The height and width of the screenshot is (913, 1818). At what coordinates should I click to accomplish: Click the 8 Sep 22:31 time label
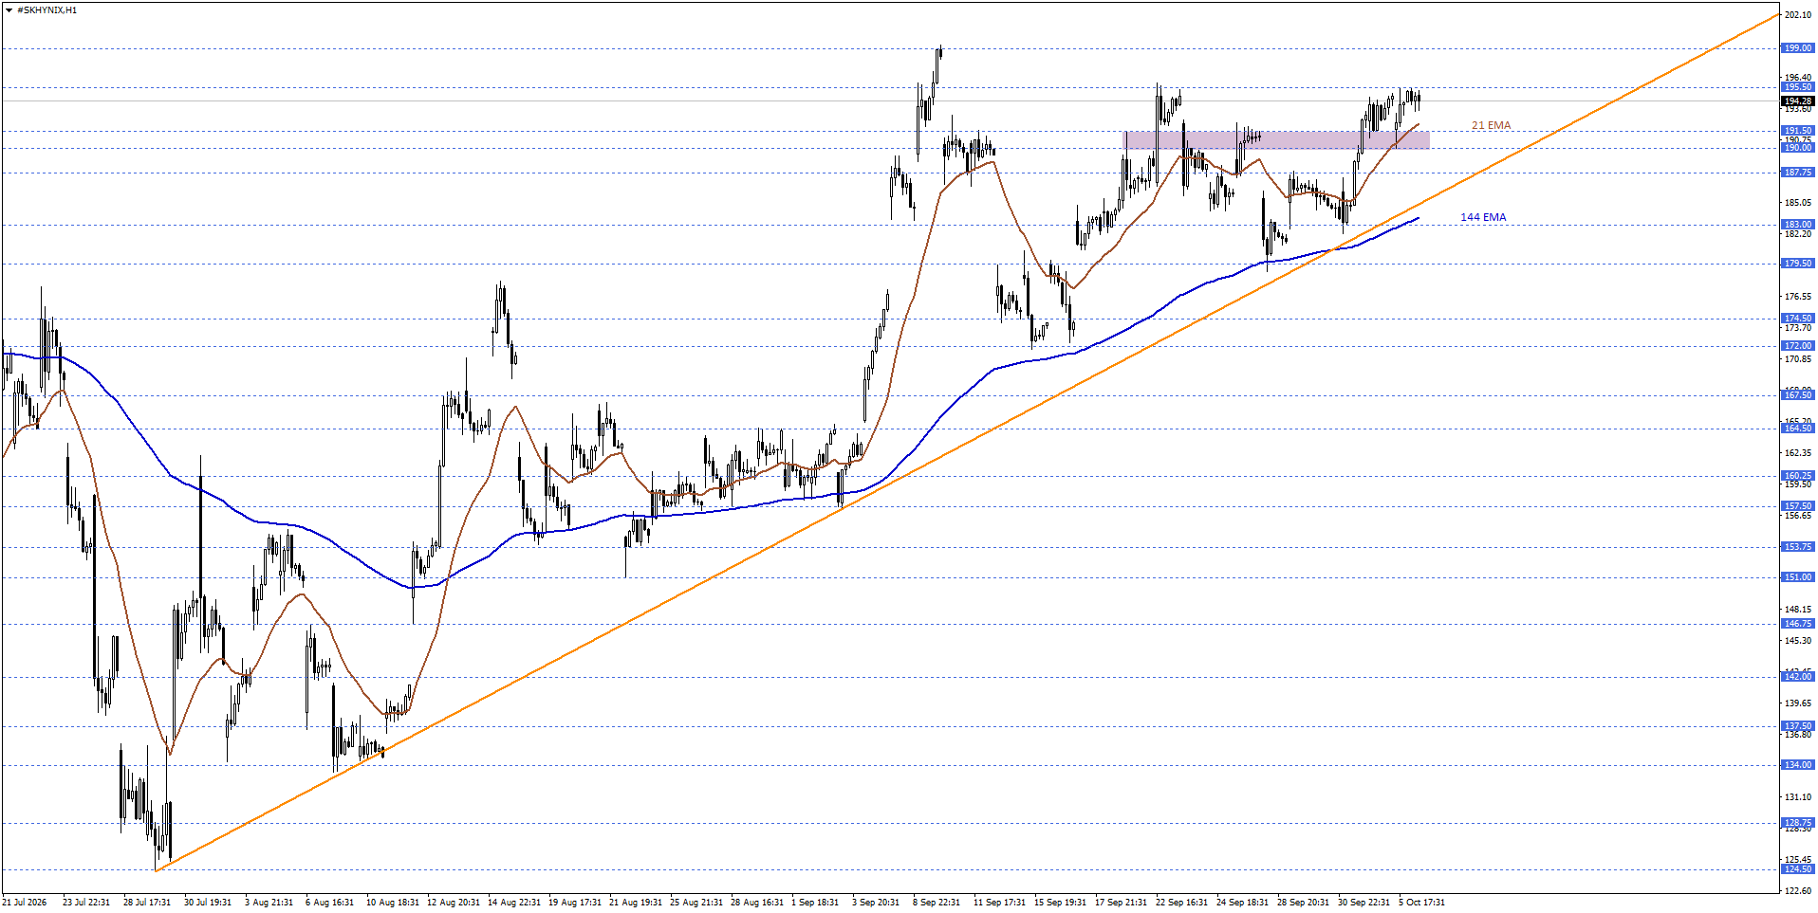tap(937, 903)
